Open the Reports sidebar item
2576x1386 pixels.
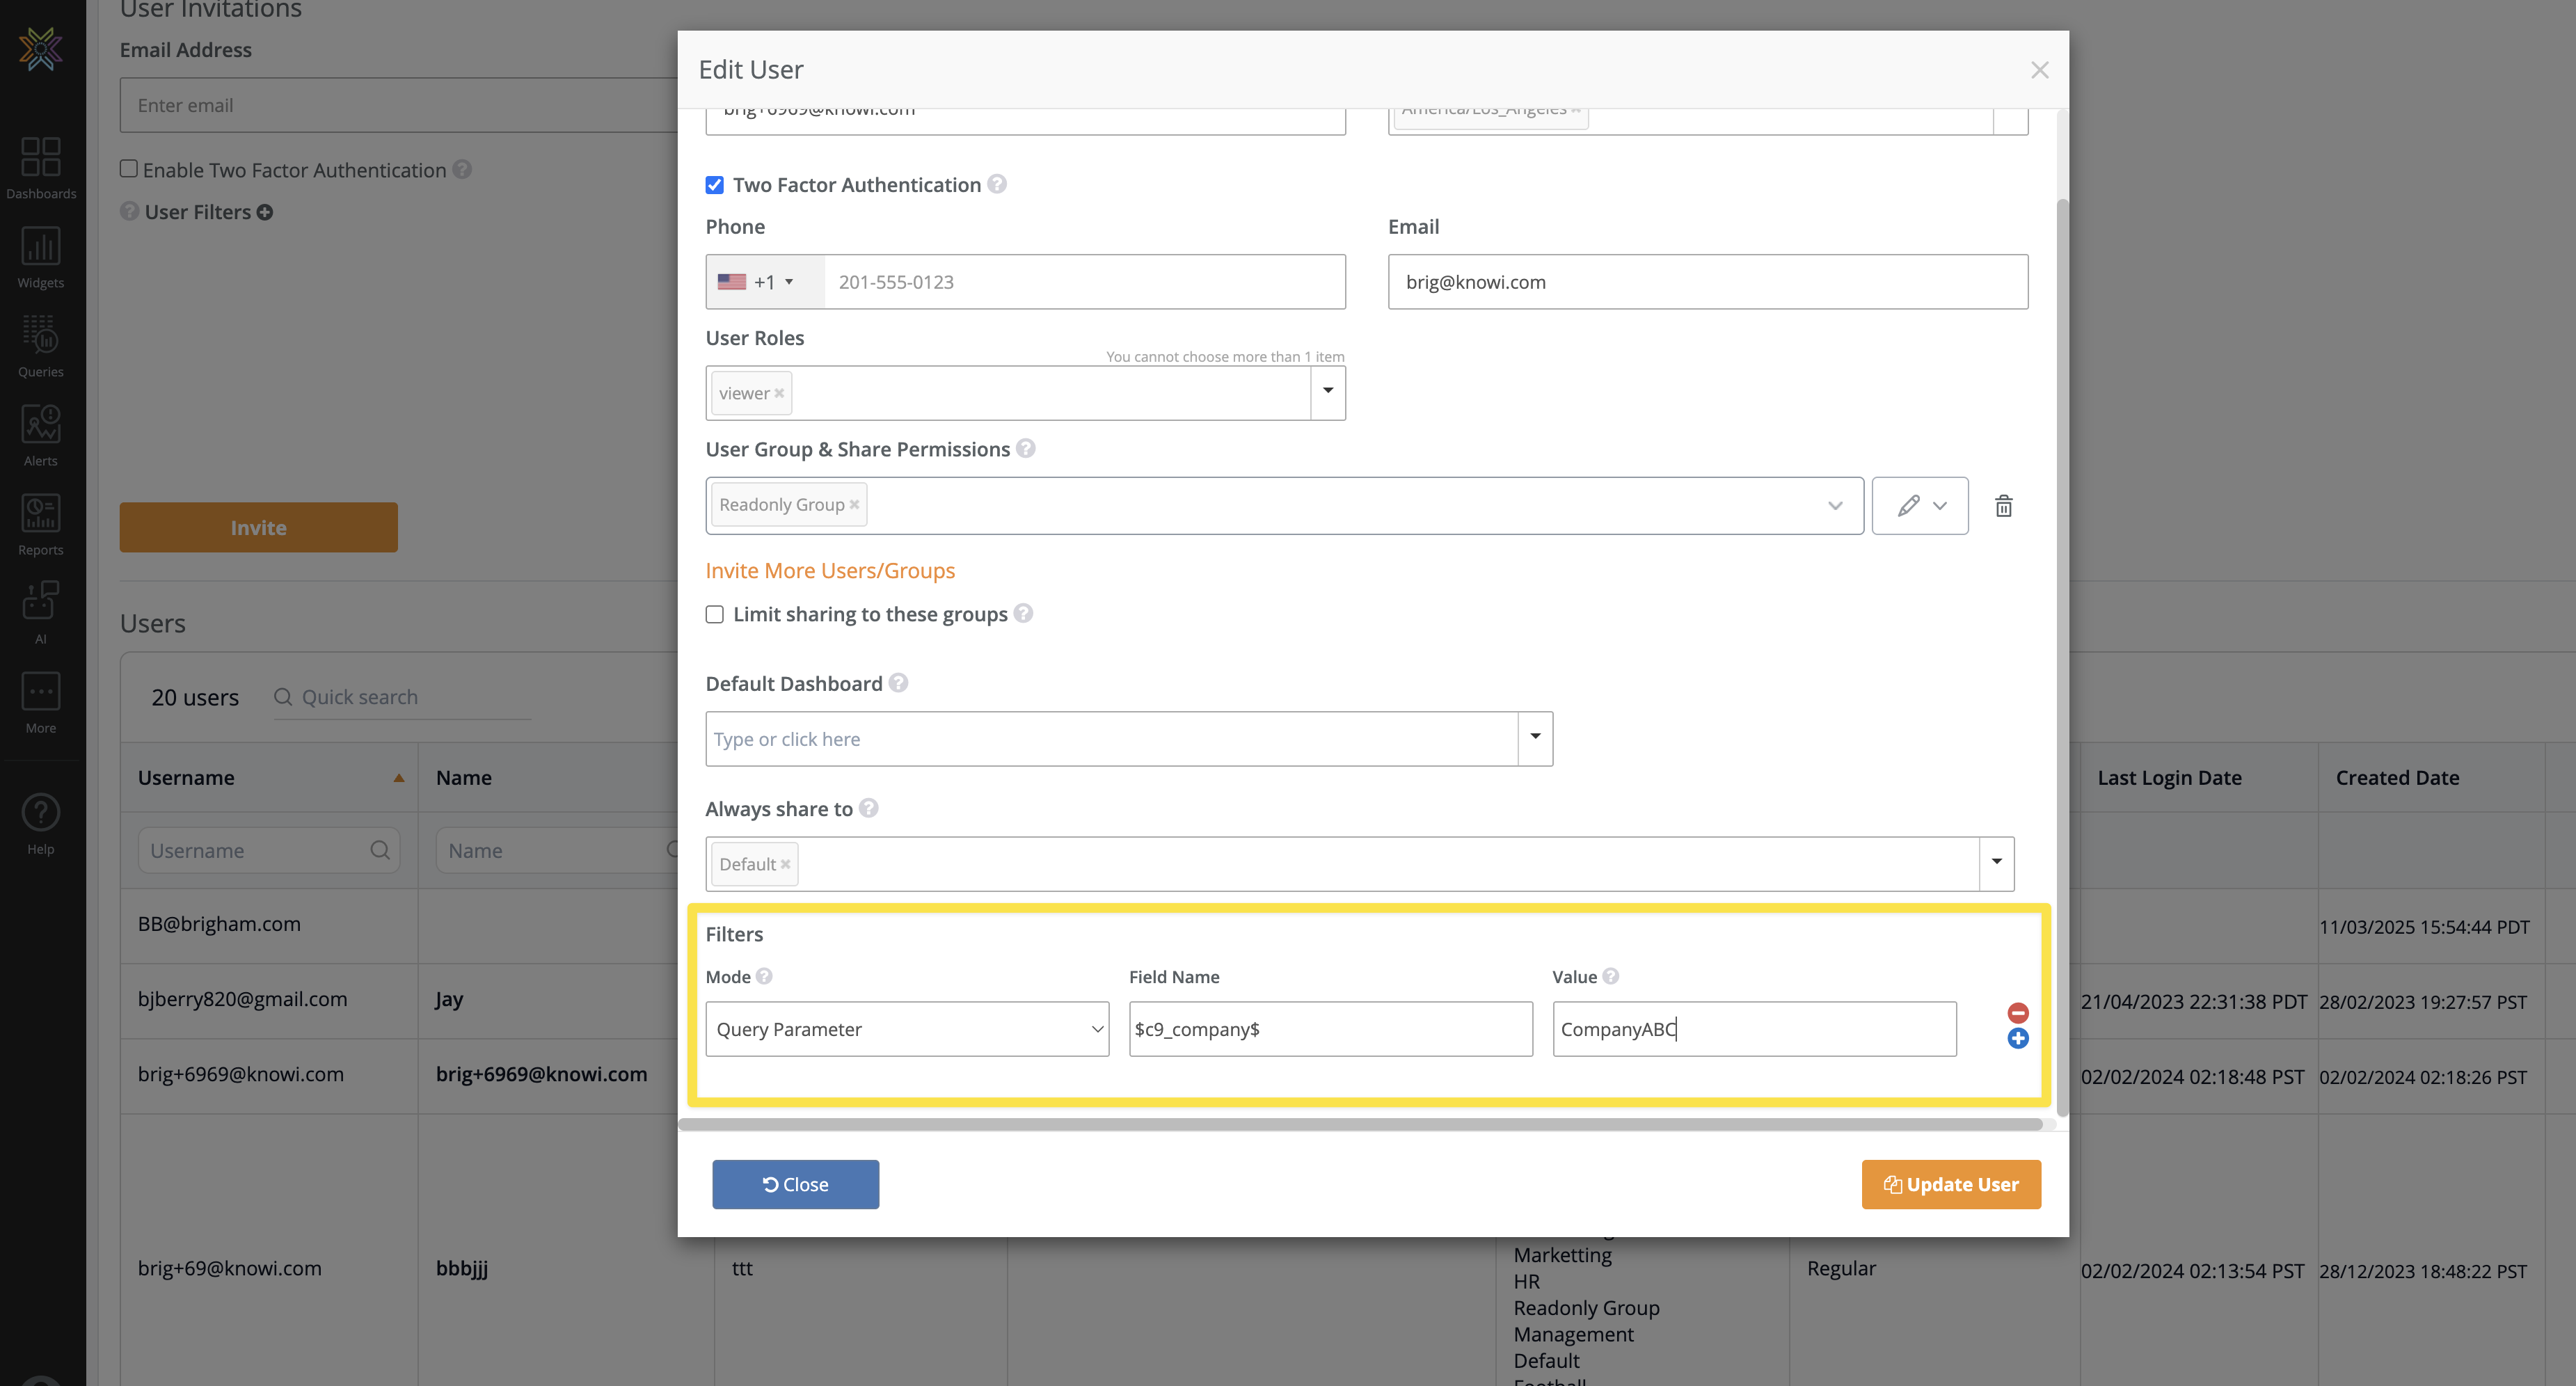pos(40,523)
